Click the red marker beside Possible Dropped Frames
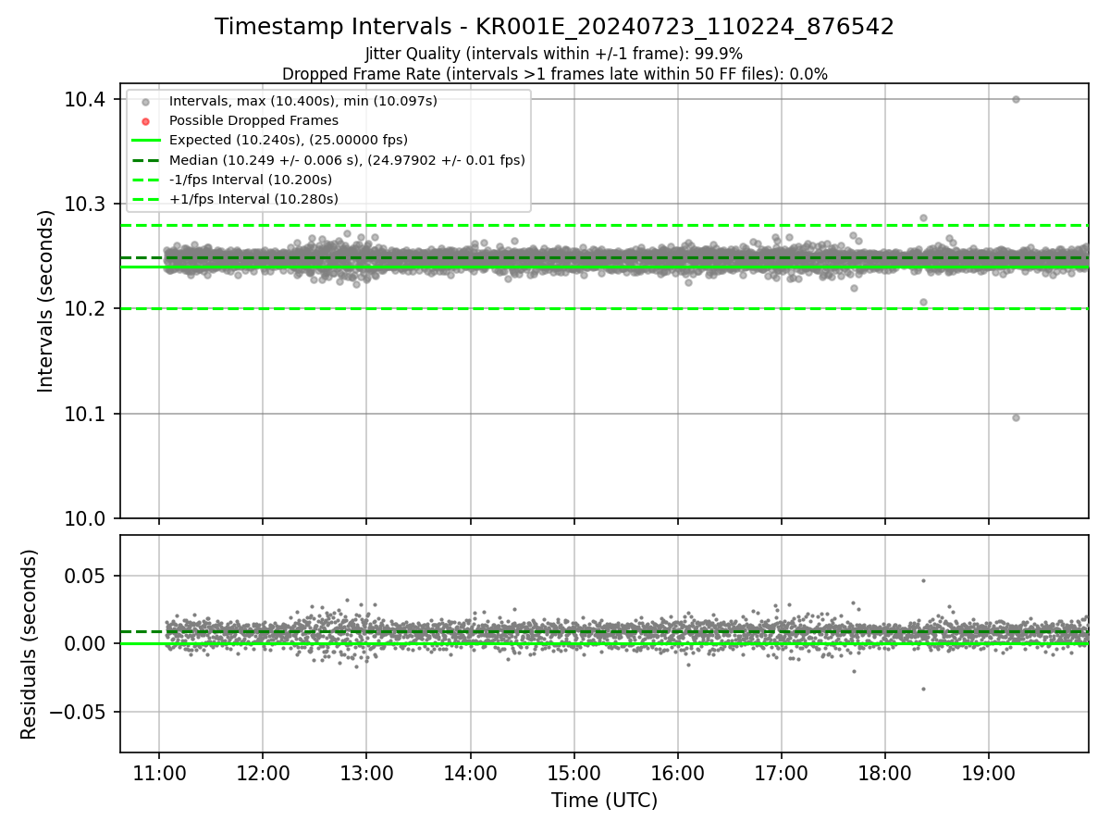Screen dimensions: 1110x833 tap(145, 121)
